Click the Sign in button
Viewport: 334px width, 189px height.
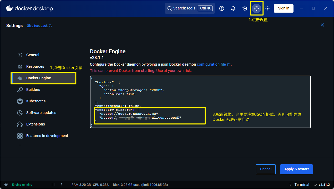tap(284, 8)
